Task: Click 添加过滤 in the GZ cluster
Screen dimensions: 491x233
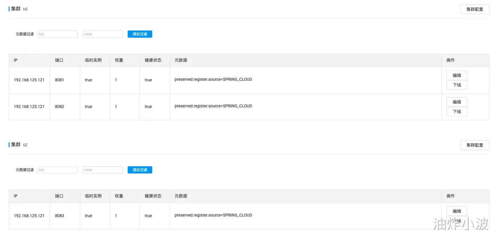Action: tap(140, 170)
